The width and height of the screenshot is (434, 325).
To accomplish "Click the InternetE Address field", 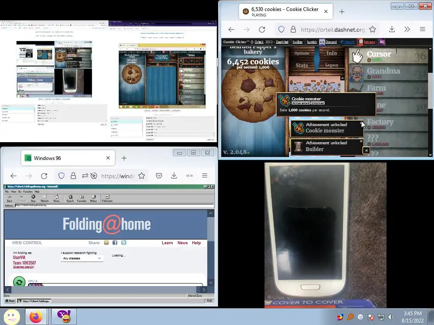I will point(114,205).
